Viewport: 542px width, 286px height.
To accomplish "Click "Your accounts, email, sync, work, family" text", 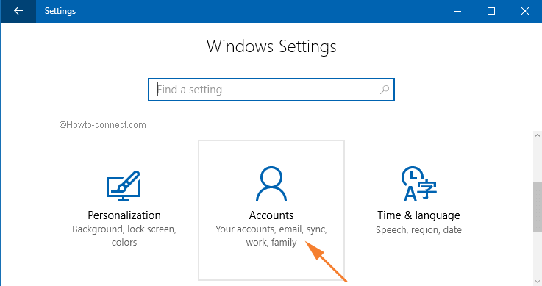I will coord(271,235).
